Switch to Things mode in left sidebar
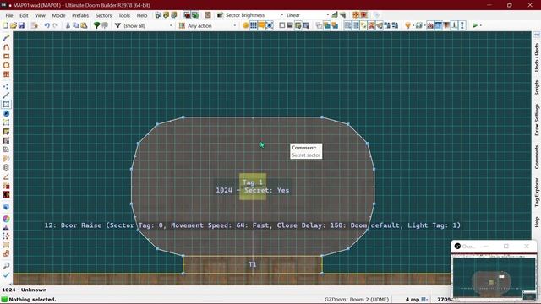 click(6, 113)
